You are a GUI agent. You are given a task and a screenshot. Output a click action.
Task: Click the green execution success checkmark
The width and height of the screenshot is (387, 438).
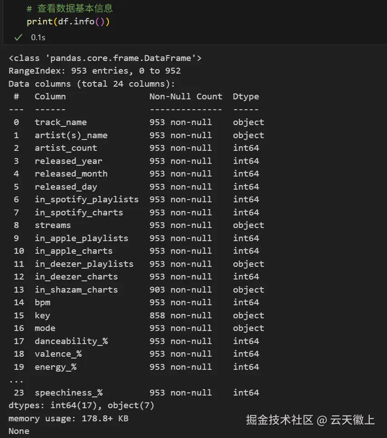[18, 37]
